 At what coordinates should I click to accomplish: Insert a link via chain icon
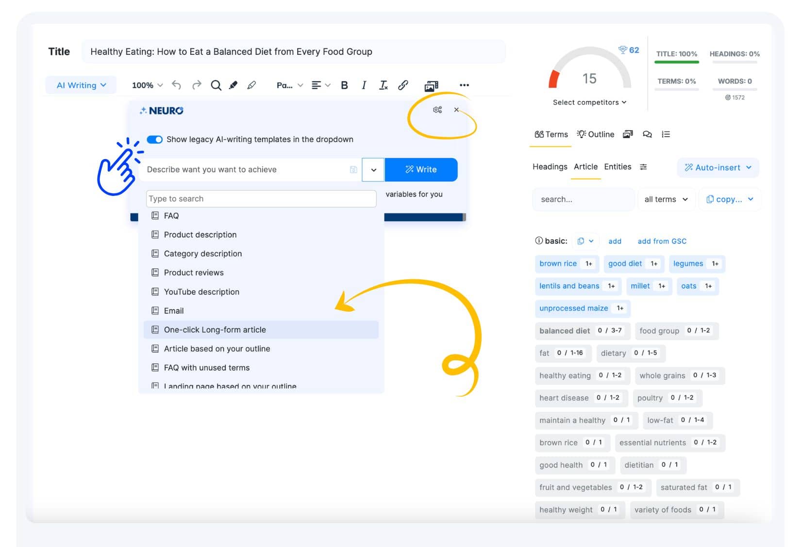point(403,85)
